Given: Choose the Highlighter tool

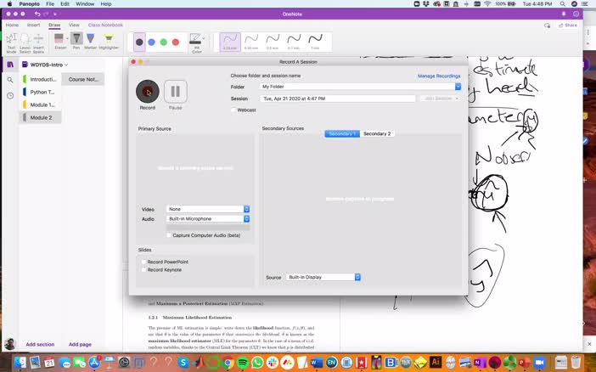Looking at the screenshot, I should coord(109,39).
